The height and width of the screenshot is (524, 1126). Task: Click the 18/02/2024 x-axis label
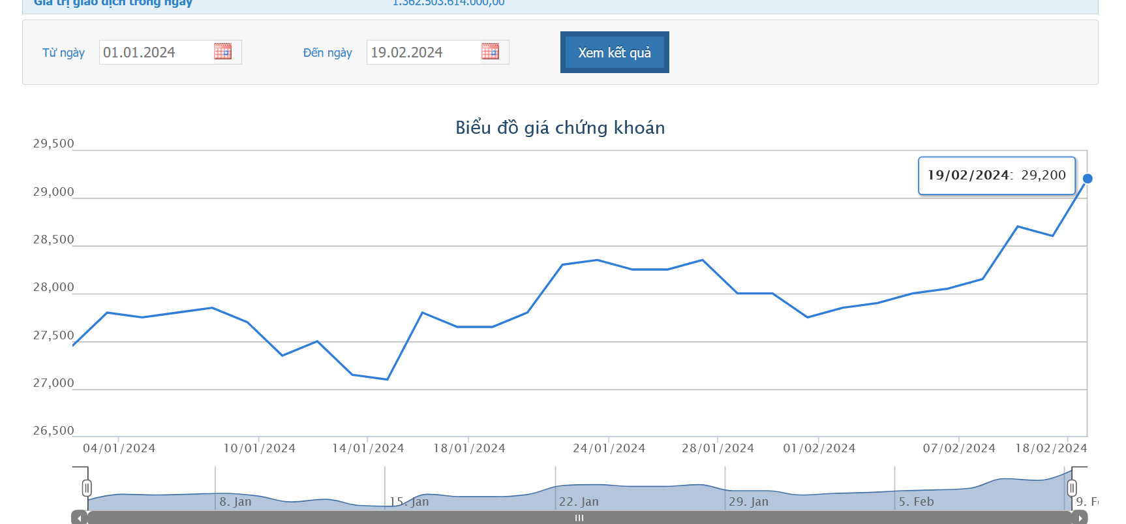(1051, 448)
